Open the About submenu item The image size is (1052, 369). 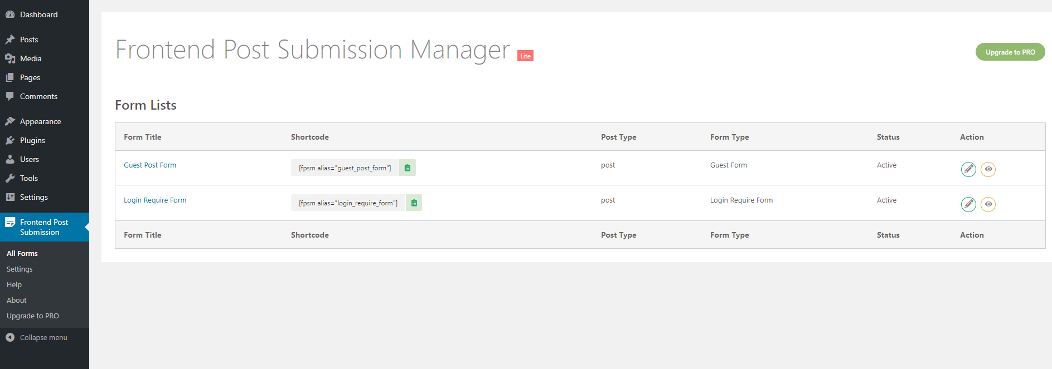(x=17, y=300)
